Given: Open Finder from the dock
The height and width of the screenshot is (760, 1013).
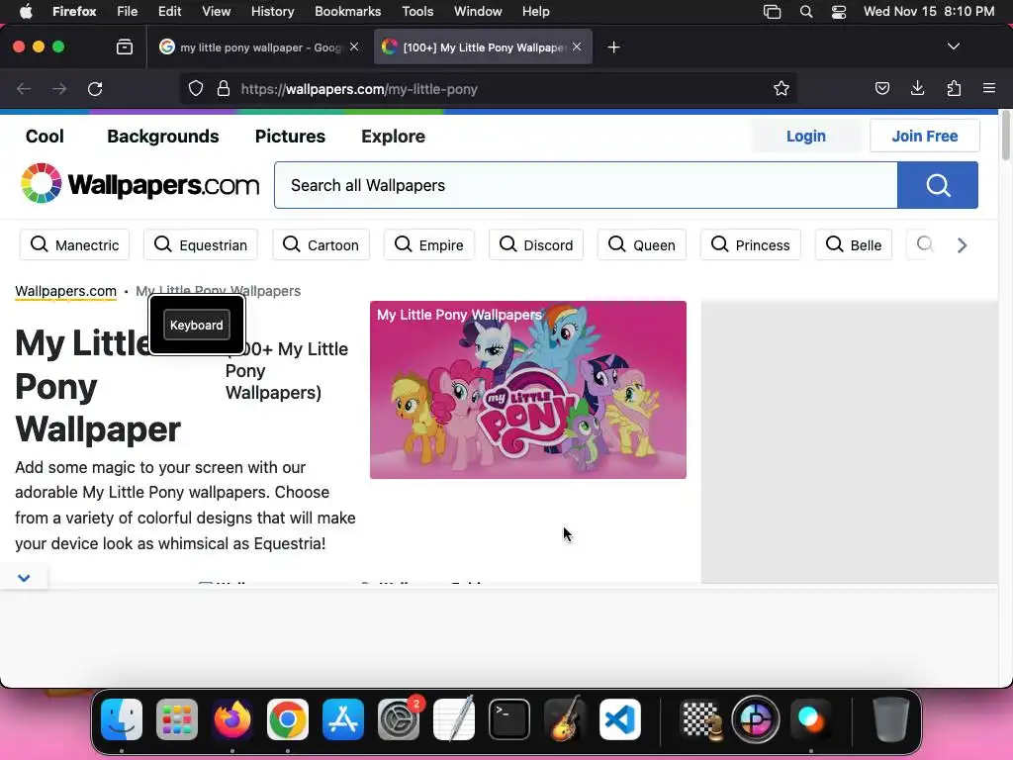Looking at the screenshot, I should click(x=122, y=719).
